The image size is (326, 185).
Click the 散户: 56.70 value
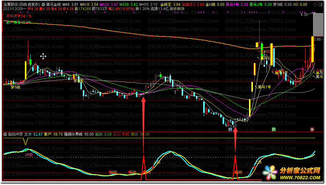(x=53, y=134)
